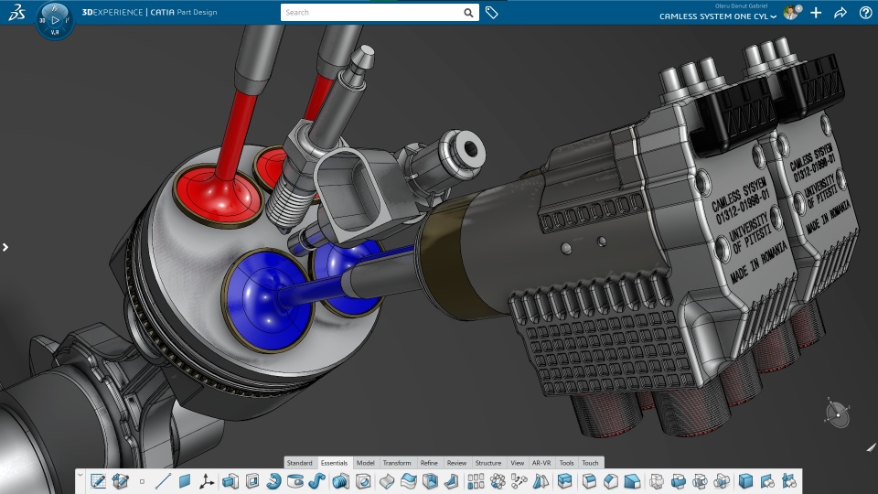Select the Structure tab
Viewport: 878px width, 494px height.
coord(488,463)
